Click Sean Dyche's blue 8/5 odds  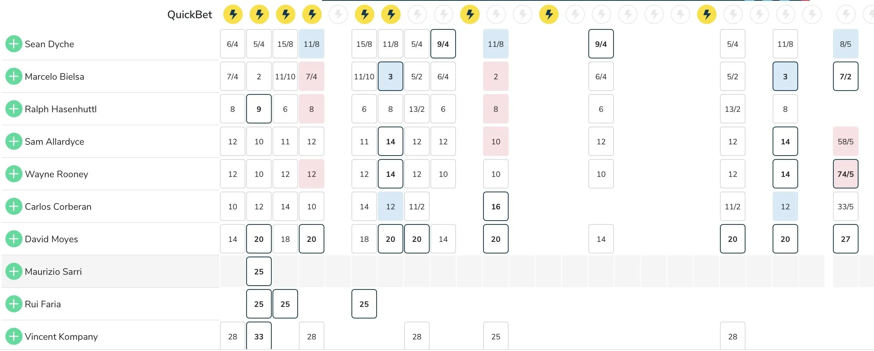(845, 44)
